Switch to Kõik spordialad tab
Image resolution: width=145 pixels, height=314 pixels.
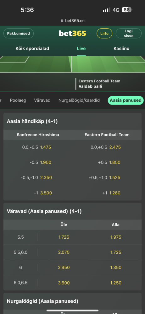tap(32, 48)
